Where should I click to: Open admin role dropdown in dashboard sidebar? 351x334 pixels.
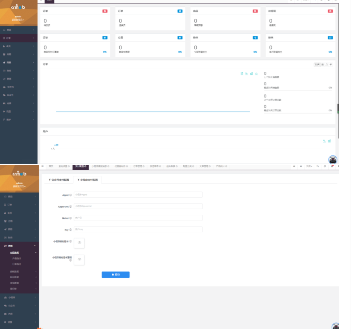click(x=18, y=20)
